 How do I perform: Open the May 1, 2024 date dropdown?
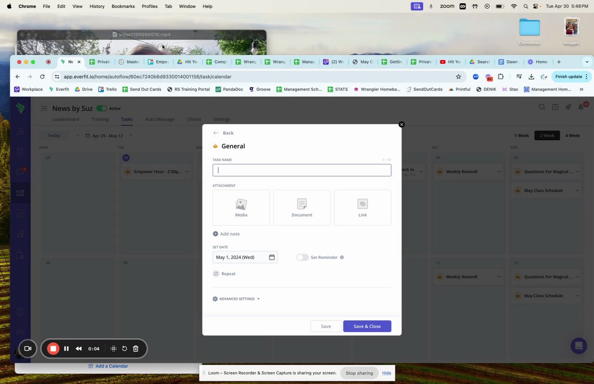(245, 257)
